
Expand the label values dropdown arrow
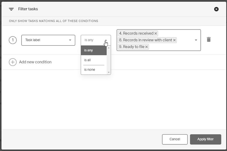pos(196,40)
